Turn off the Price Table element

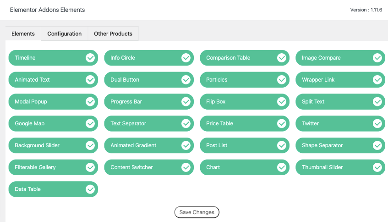(x=282, y=123)
